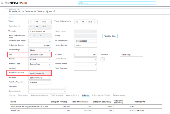Open the Provincia Destino dropdown
The width and height of the screenshot is (170, 114).
[95, 64]
